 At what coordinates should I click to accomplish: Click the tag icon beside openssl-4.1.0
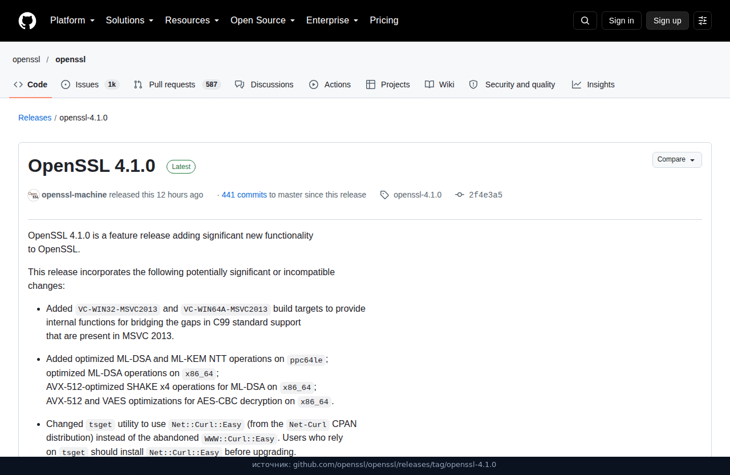coord(385,195)
